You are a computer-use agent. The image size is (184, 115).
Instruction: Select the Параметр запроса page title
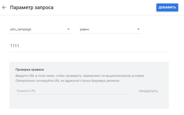point(32,8)
